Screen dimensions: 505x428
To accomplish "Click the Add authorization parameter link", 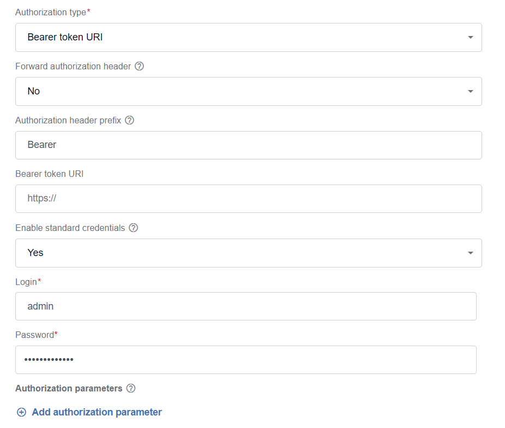I will click(x=97, y=412).
